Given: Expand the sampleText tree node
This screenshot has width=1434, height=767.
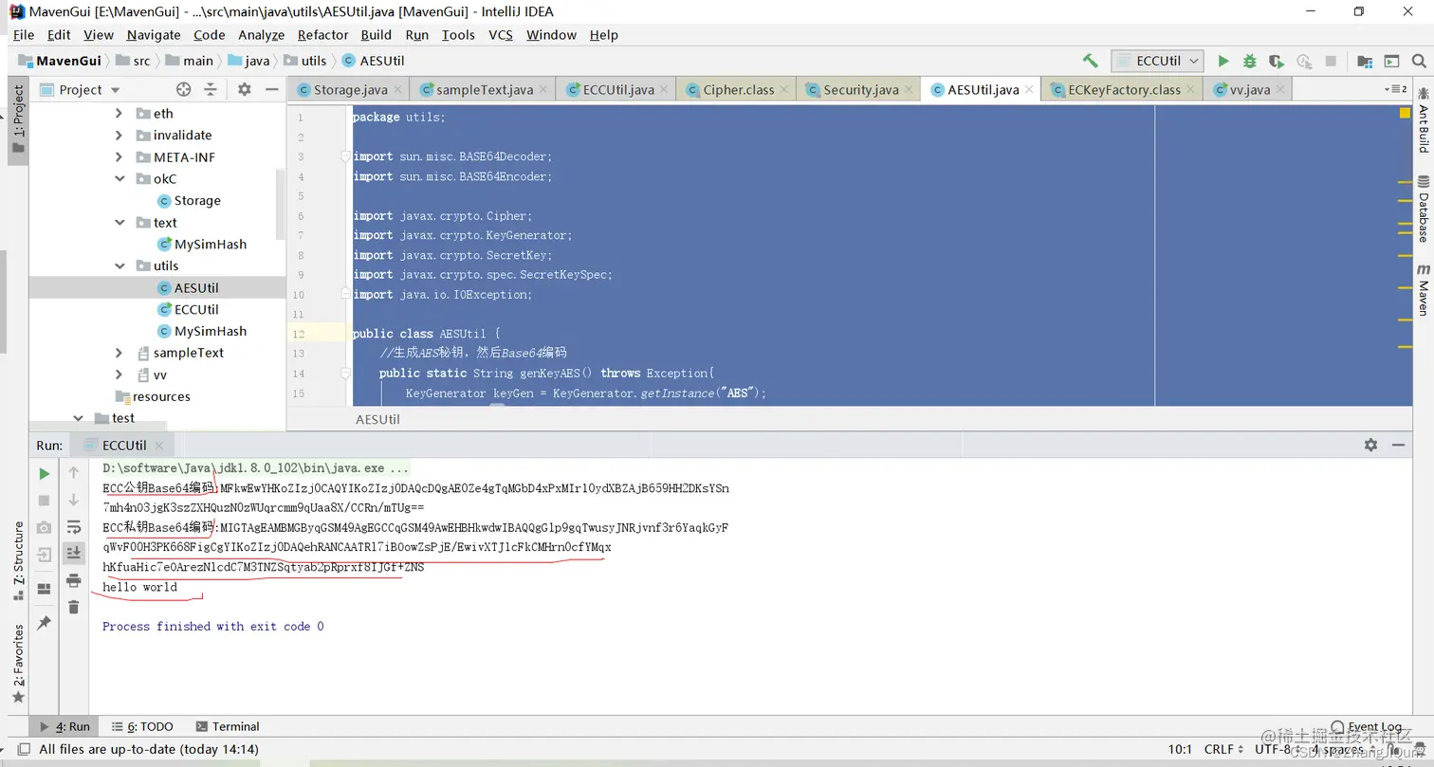Looking at the screenshot, I should [x=119, y=353].
